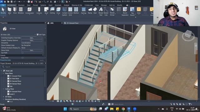
Task: Select the Curtain System tool
Action: (65, 12)
